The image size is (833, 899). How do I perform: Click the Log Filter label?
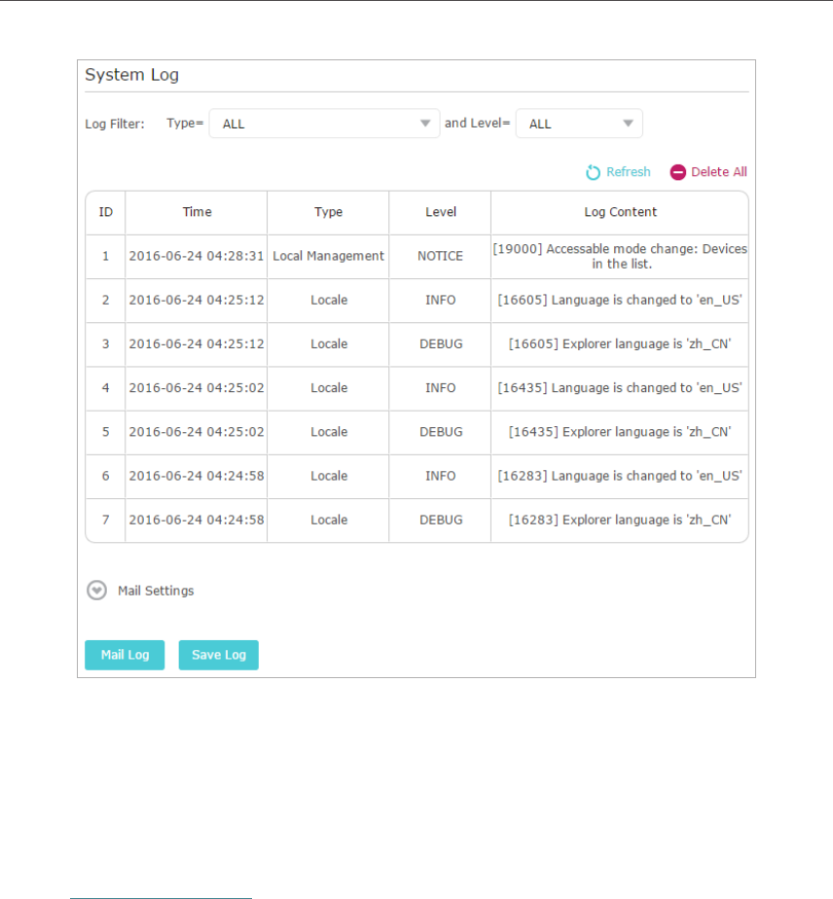(115, 124)
